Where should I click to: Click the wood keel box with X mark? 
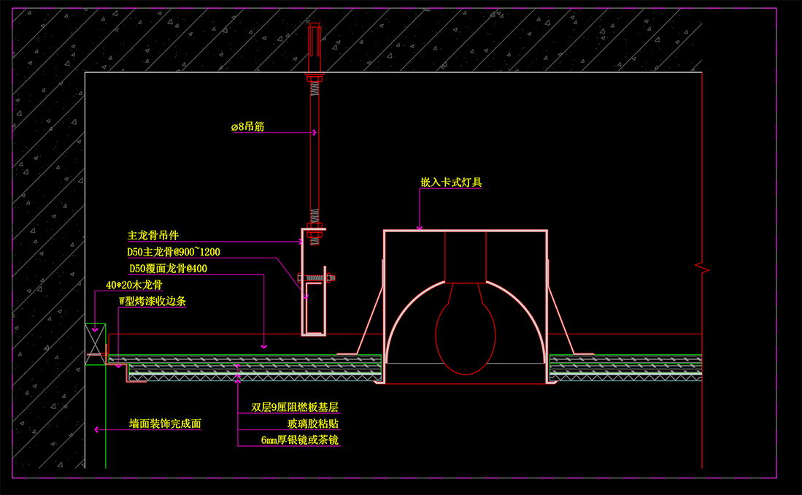click(94, 338)
